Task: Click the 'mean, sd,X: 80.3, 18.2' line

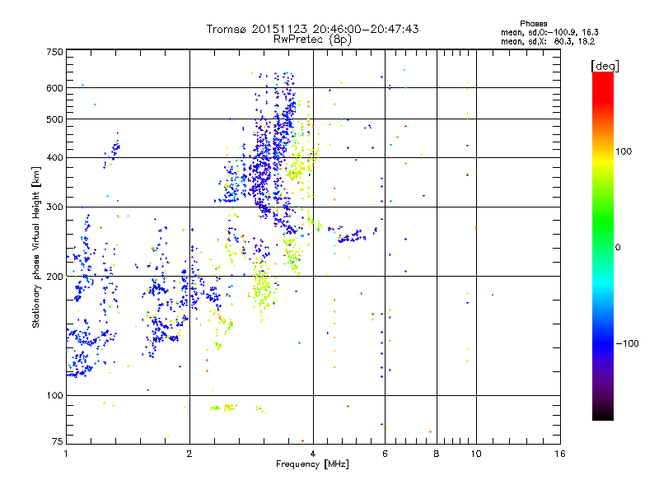Action: pos(548,41)
